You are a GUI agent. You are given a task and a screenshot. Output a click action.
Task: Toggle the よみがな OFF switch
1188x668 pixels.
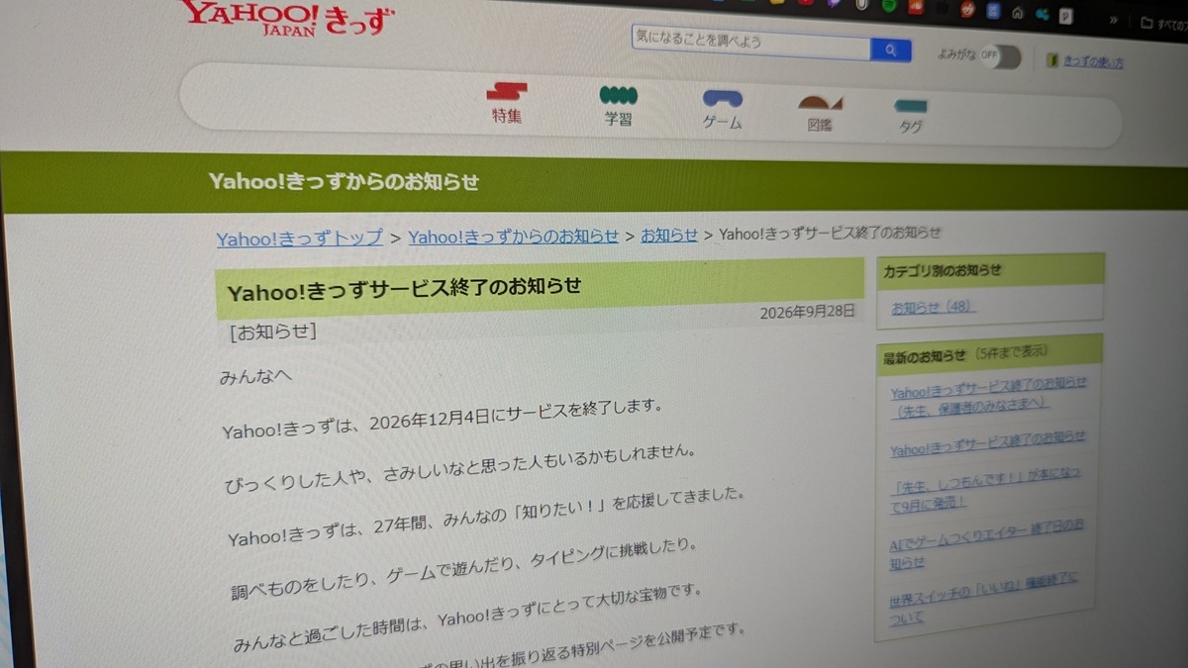pyautogui.click(x=1000, y=56)
